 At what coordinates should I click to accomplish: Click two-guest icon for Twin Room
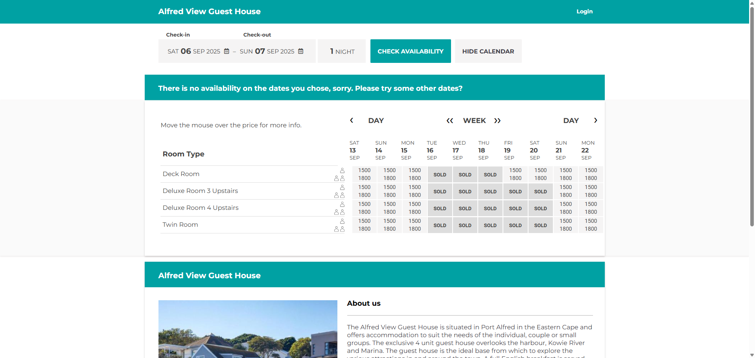pyautogui.click(x=339, y=229)
